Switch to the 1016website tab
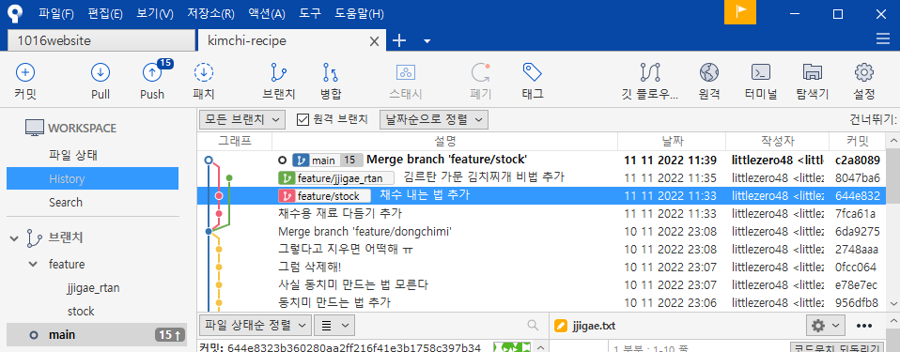 tap(101, 40)
